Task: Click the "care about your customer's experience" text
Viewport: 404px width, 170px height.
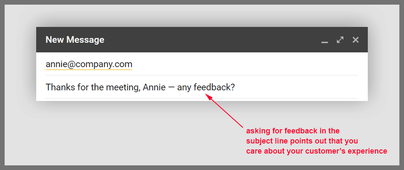Action: click(x=316, y=151)
